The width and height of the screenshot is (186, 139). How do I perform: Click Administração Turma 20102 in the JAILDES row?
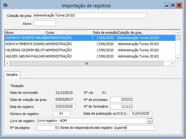tap(138, 56)
